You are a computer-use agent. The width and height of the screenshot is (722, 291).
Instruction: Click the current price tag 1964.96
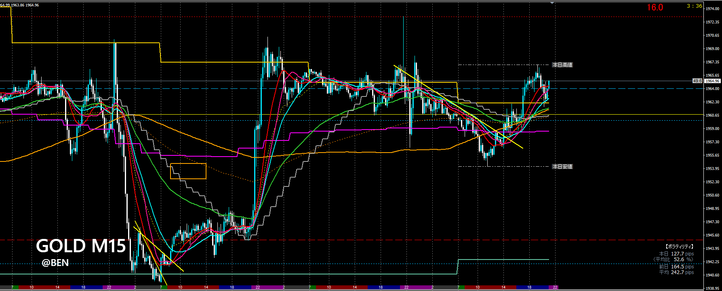pyautogui.click(x=712, y=81)
